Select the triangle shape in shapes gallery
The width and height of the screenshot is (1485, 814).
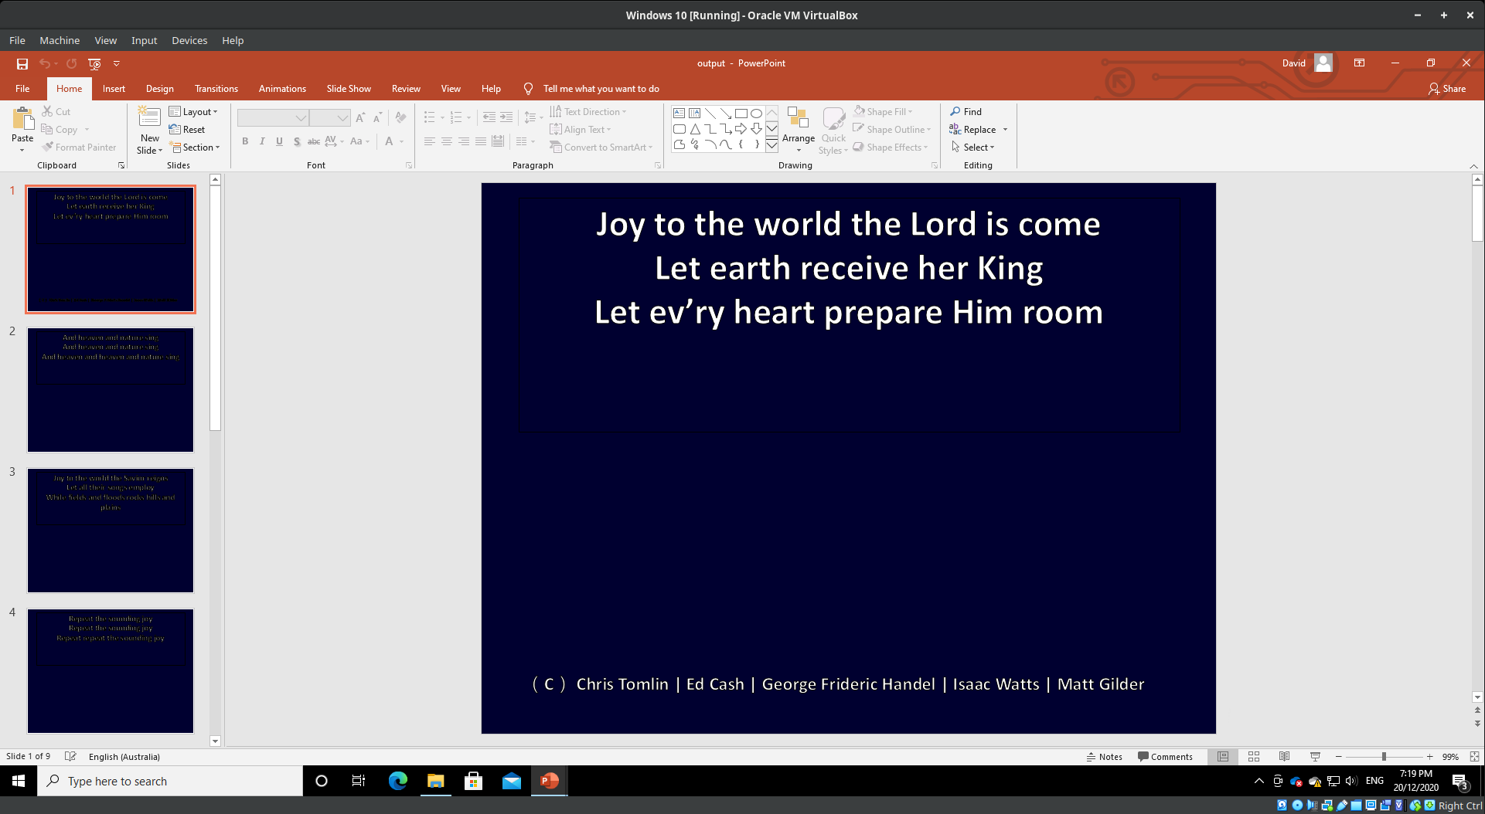[695, 129]
